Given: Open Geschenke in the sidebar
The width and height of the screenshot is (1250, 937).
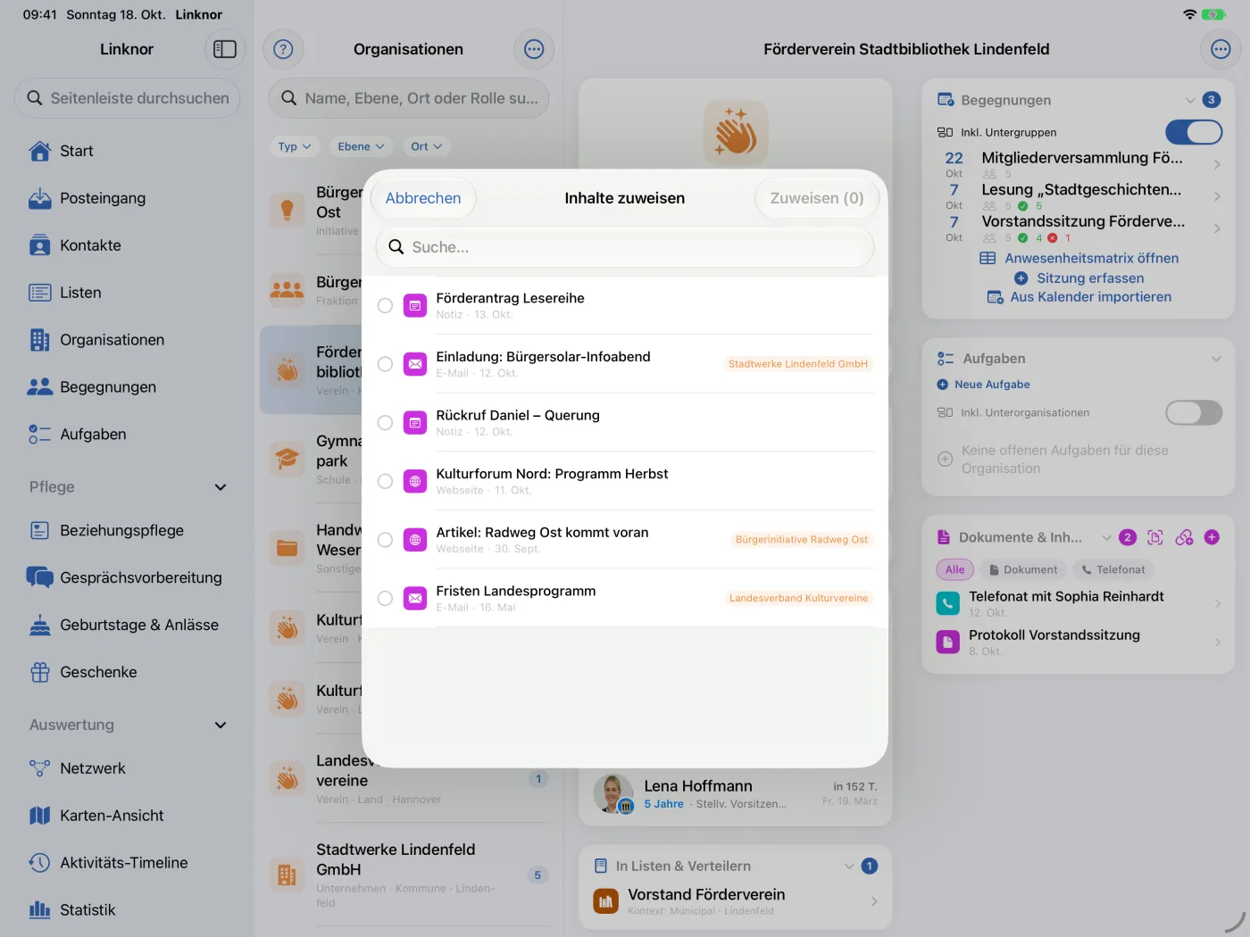Looking at the screenshot, I should click(127, 672).
